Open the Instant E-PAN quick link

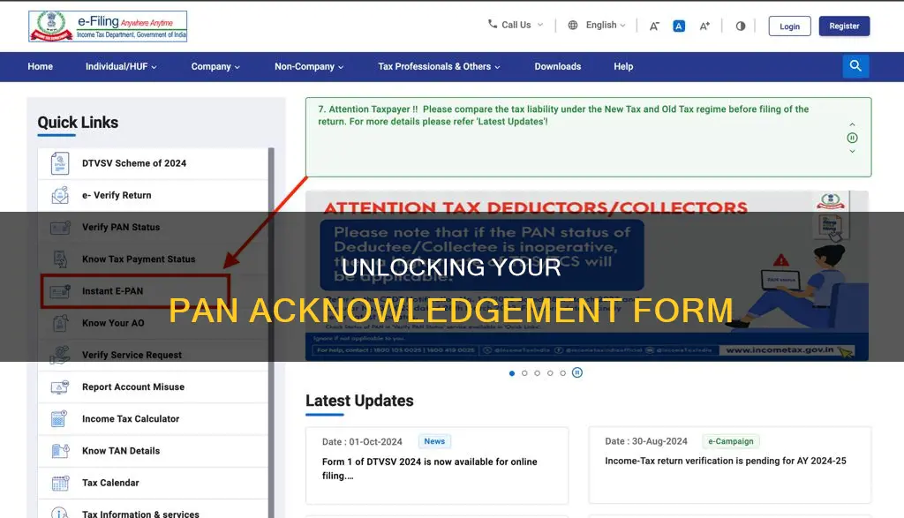pyautogui.click(x=112, y=291)
